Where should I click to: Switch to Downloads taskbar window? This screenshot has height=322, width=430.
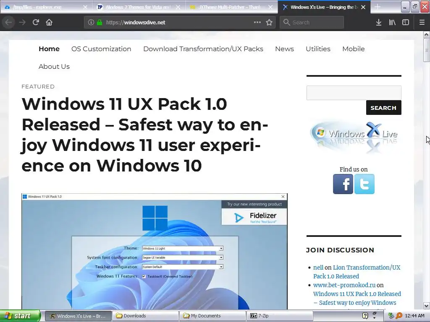pyautogui.click(x=145, y=316)
